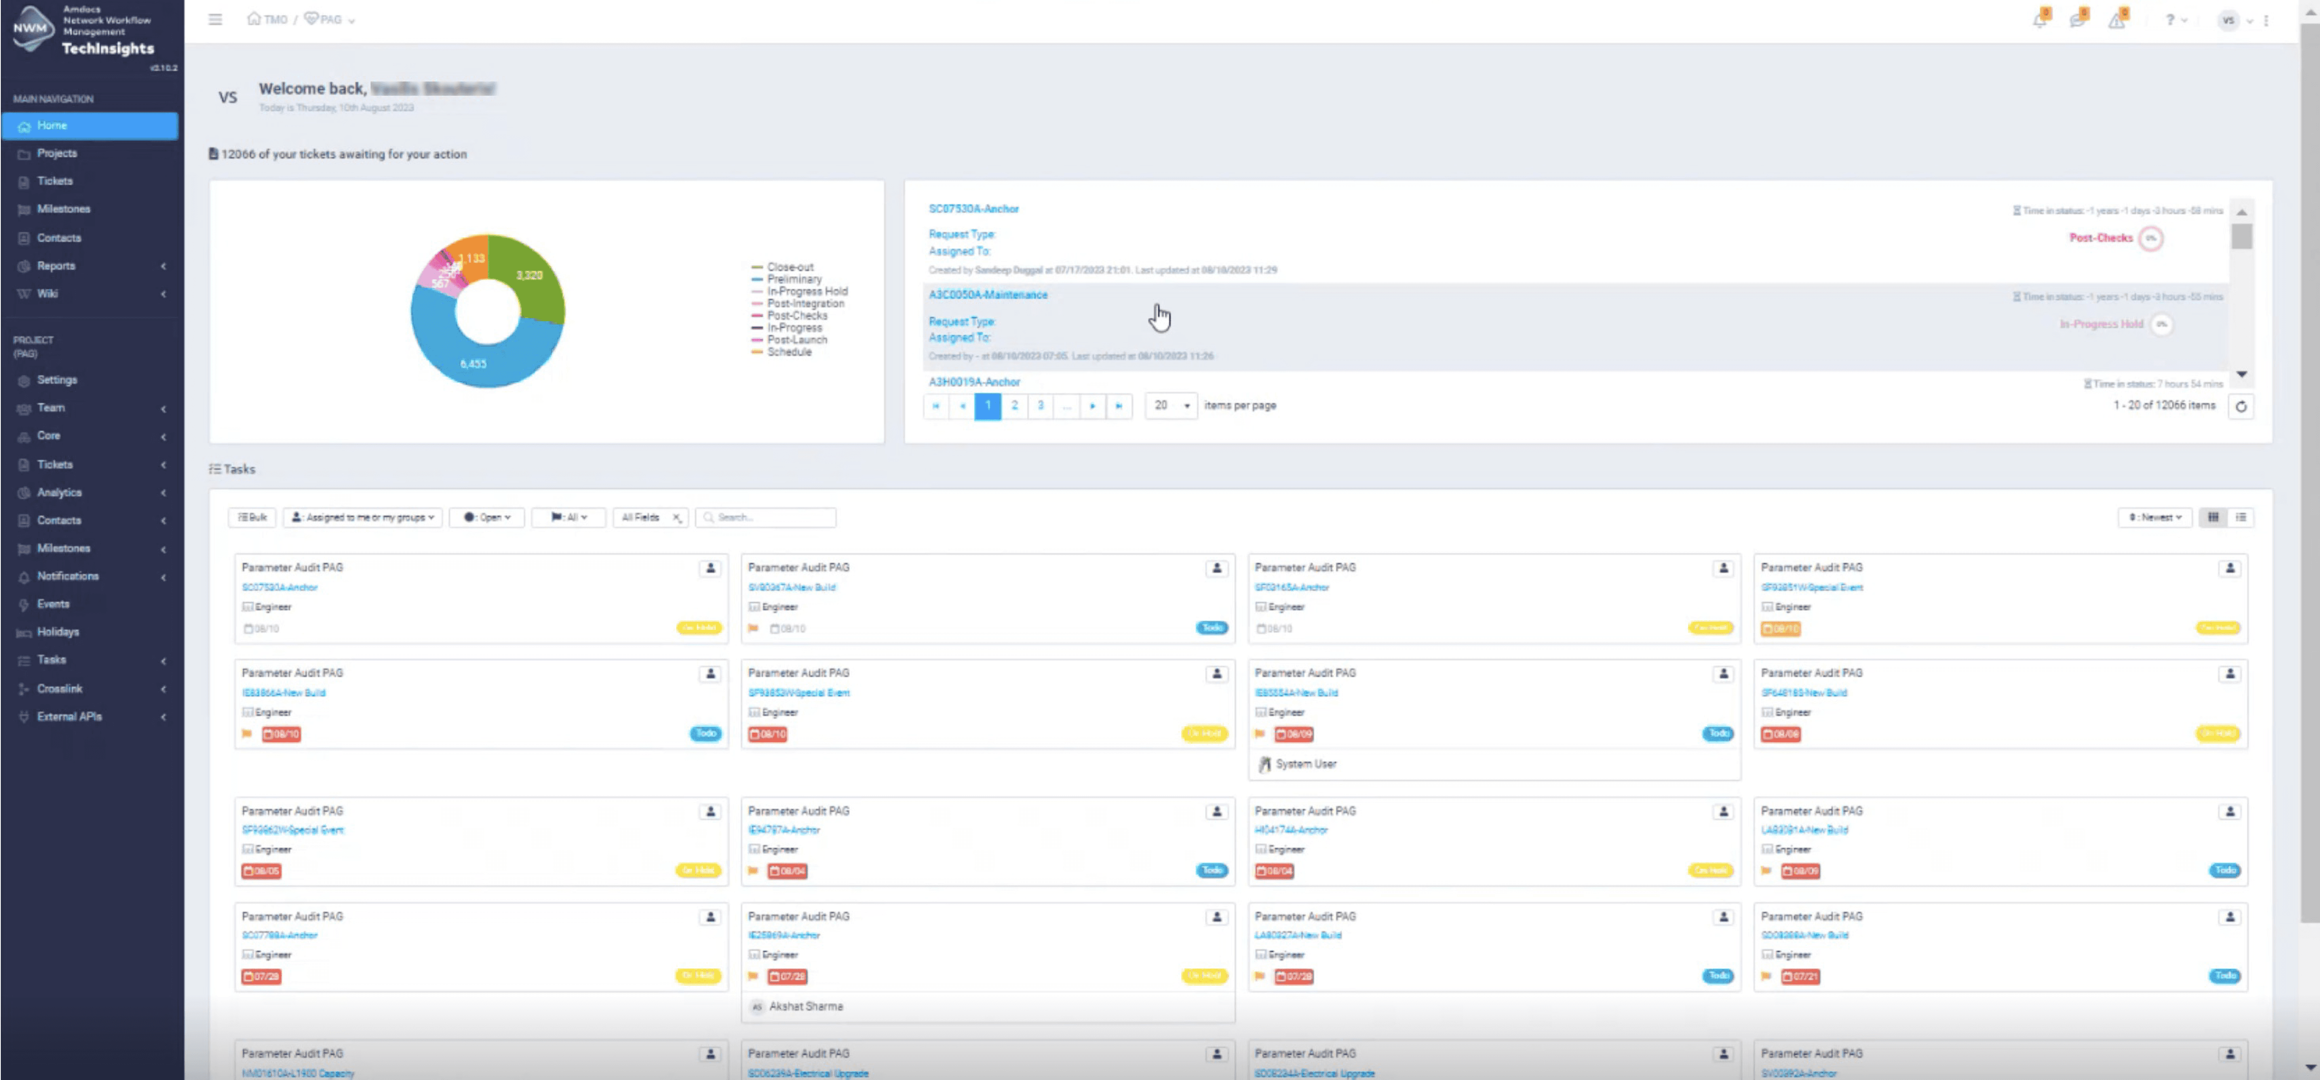Click the refresh tickets list icon

click(x=2241, y=406)
